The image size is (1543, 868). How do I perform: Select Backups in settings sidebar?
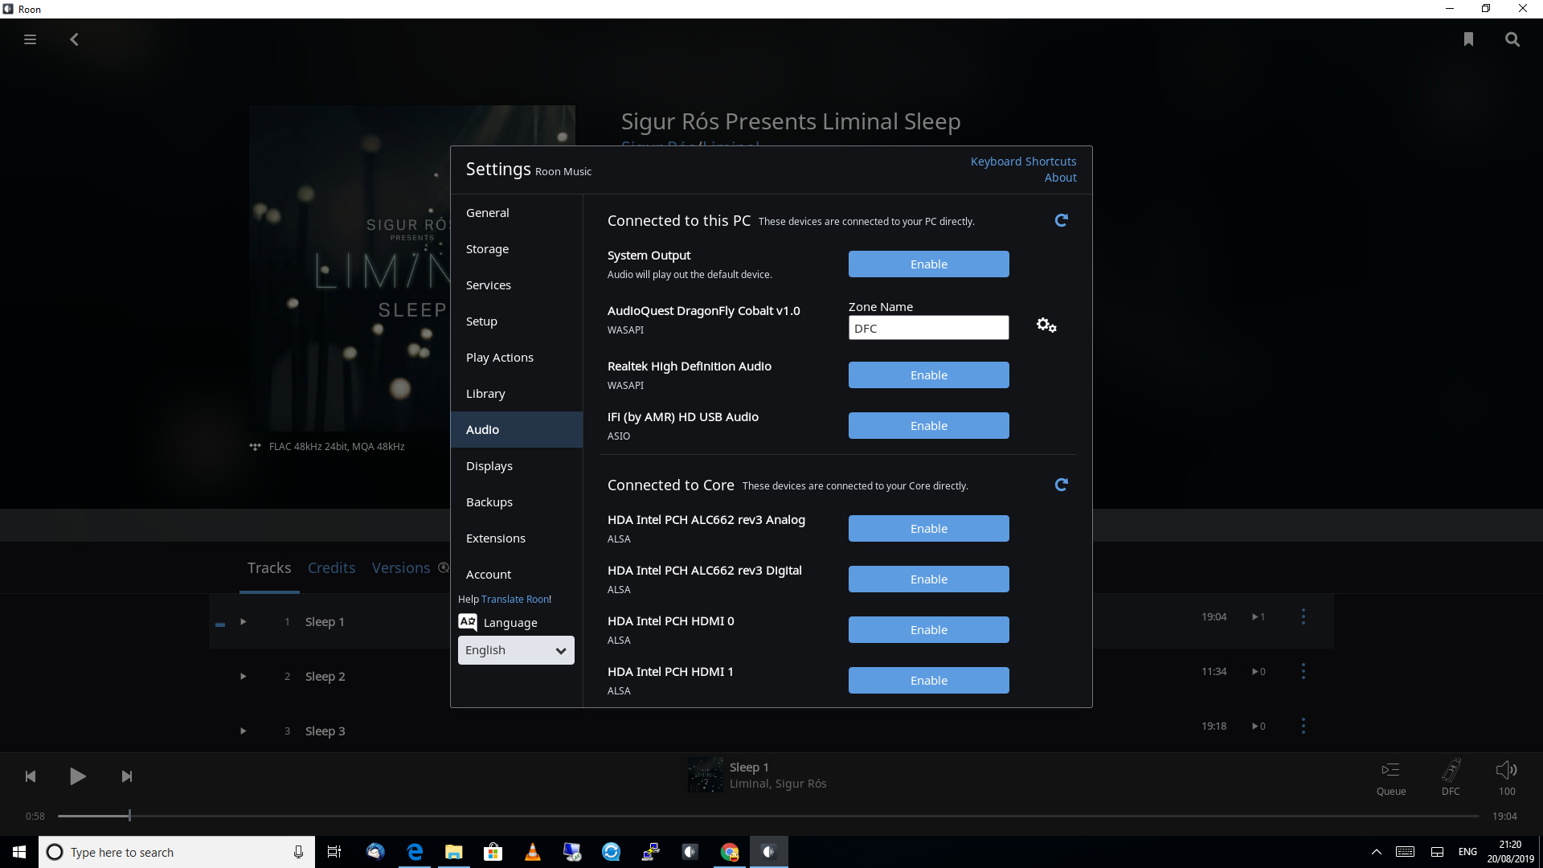pos(516,502)
